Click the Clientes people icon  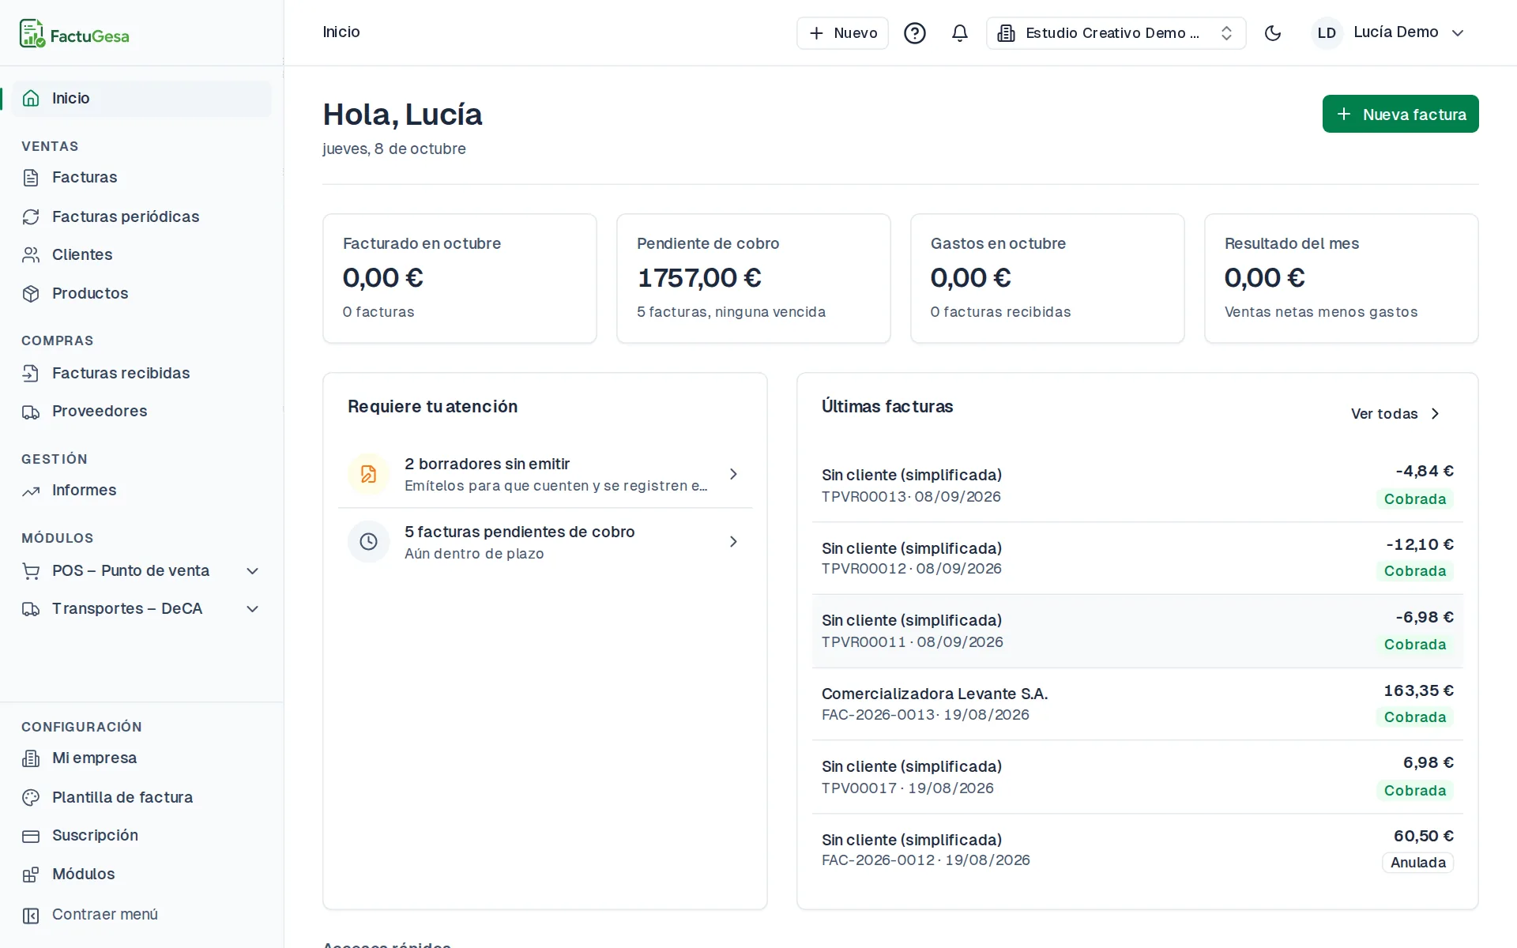tap(31, 254)
